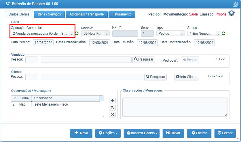Image resolution: width=241 pixels, height=142 pixels.
Task: Edit the selected observation
Action: click(x=112, y=108)
